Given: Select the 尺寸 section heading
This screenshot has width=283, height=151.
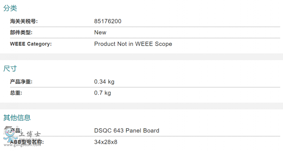Looking at the screenshot, I should pos(10,69).
